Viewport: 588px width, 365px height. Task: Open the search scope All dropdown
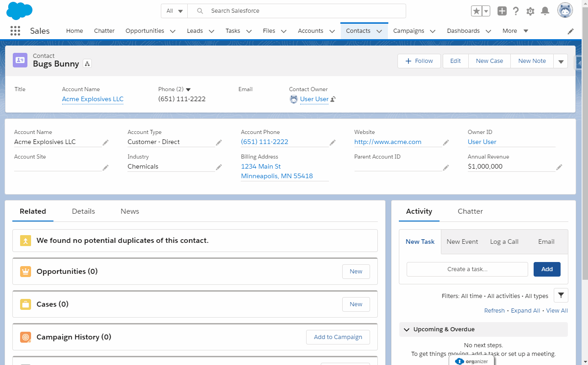point(175,11)
